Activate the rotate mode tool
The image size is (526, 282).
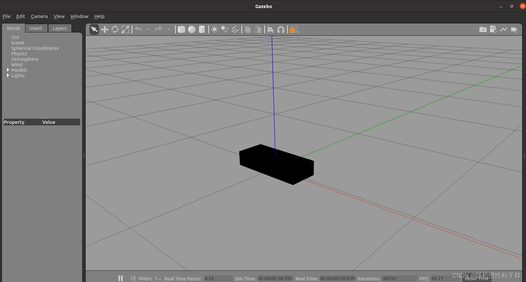(x=115, y=30)
